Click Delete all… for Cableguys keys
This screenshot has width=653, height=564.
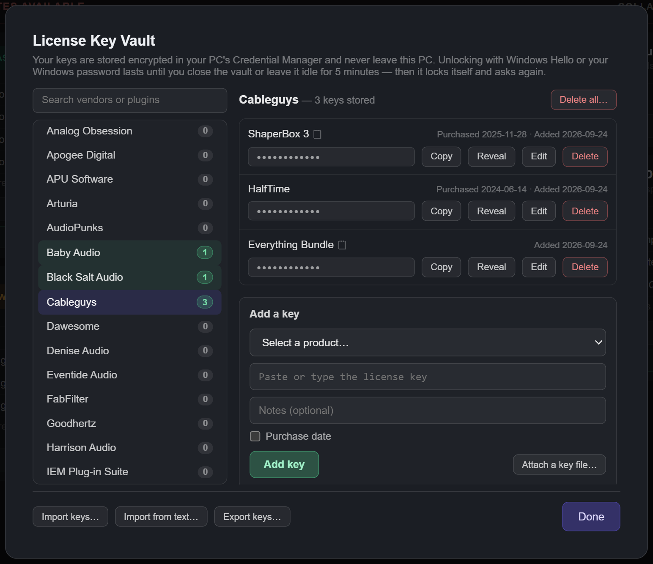click(x=584, y=100)
